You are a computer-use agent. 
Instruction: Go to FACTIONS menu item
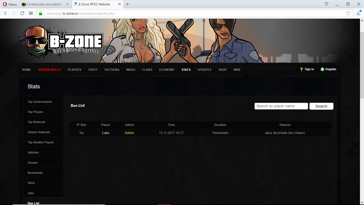[x=112, y=70]
